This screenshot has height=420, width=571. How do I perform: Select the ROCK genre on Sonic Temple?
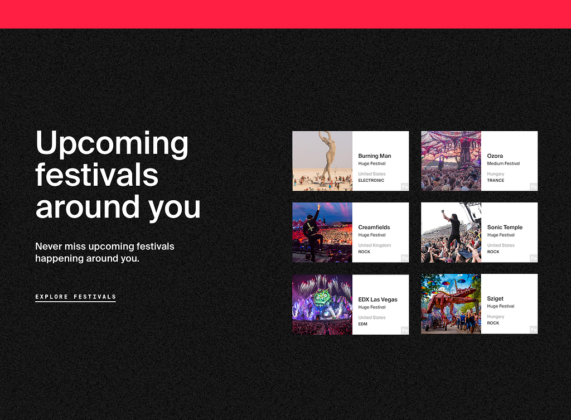[493, 252]
